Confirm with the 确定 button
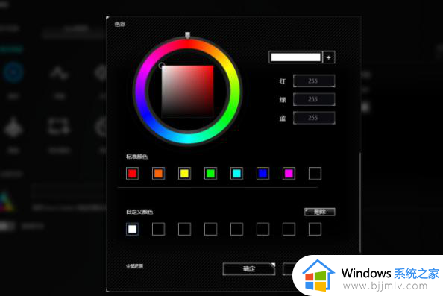443x296 pixels. [249, 269]
